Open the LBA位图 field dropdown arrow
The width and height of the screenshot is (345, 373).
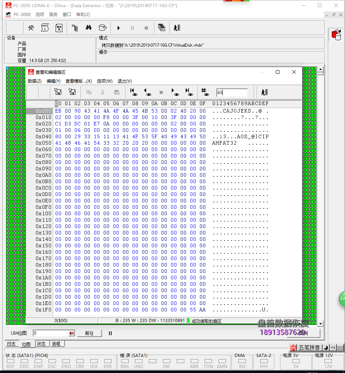click(72, 333)
